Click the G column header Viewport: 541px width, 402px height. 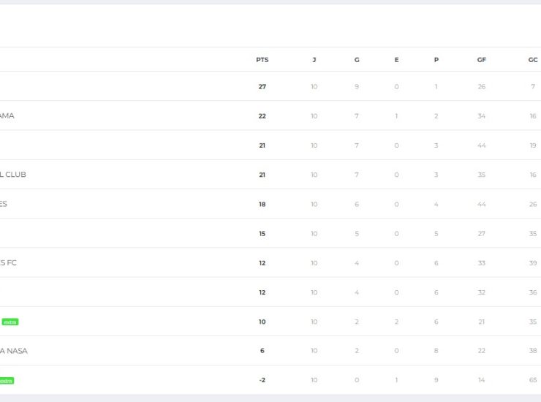pyautogui.click(x=357, y=60)
